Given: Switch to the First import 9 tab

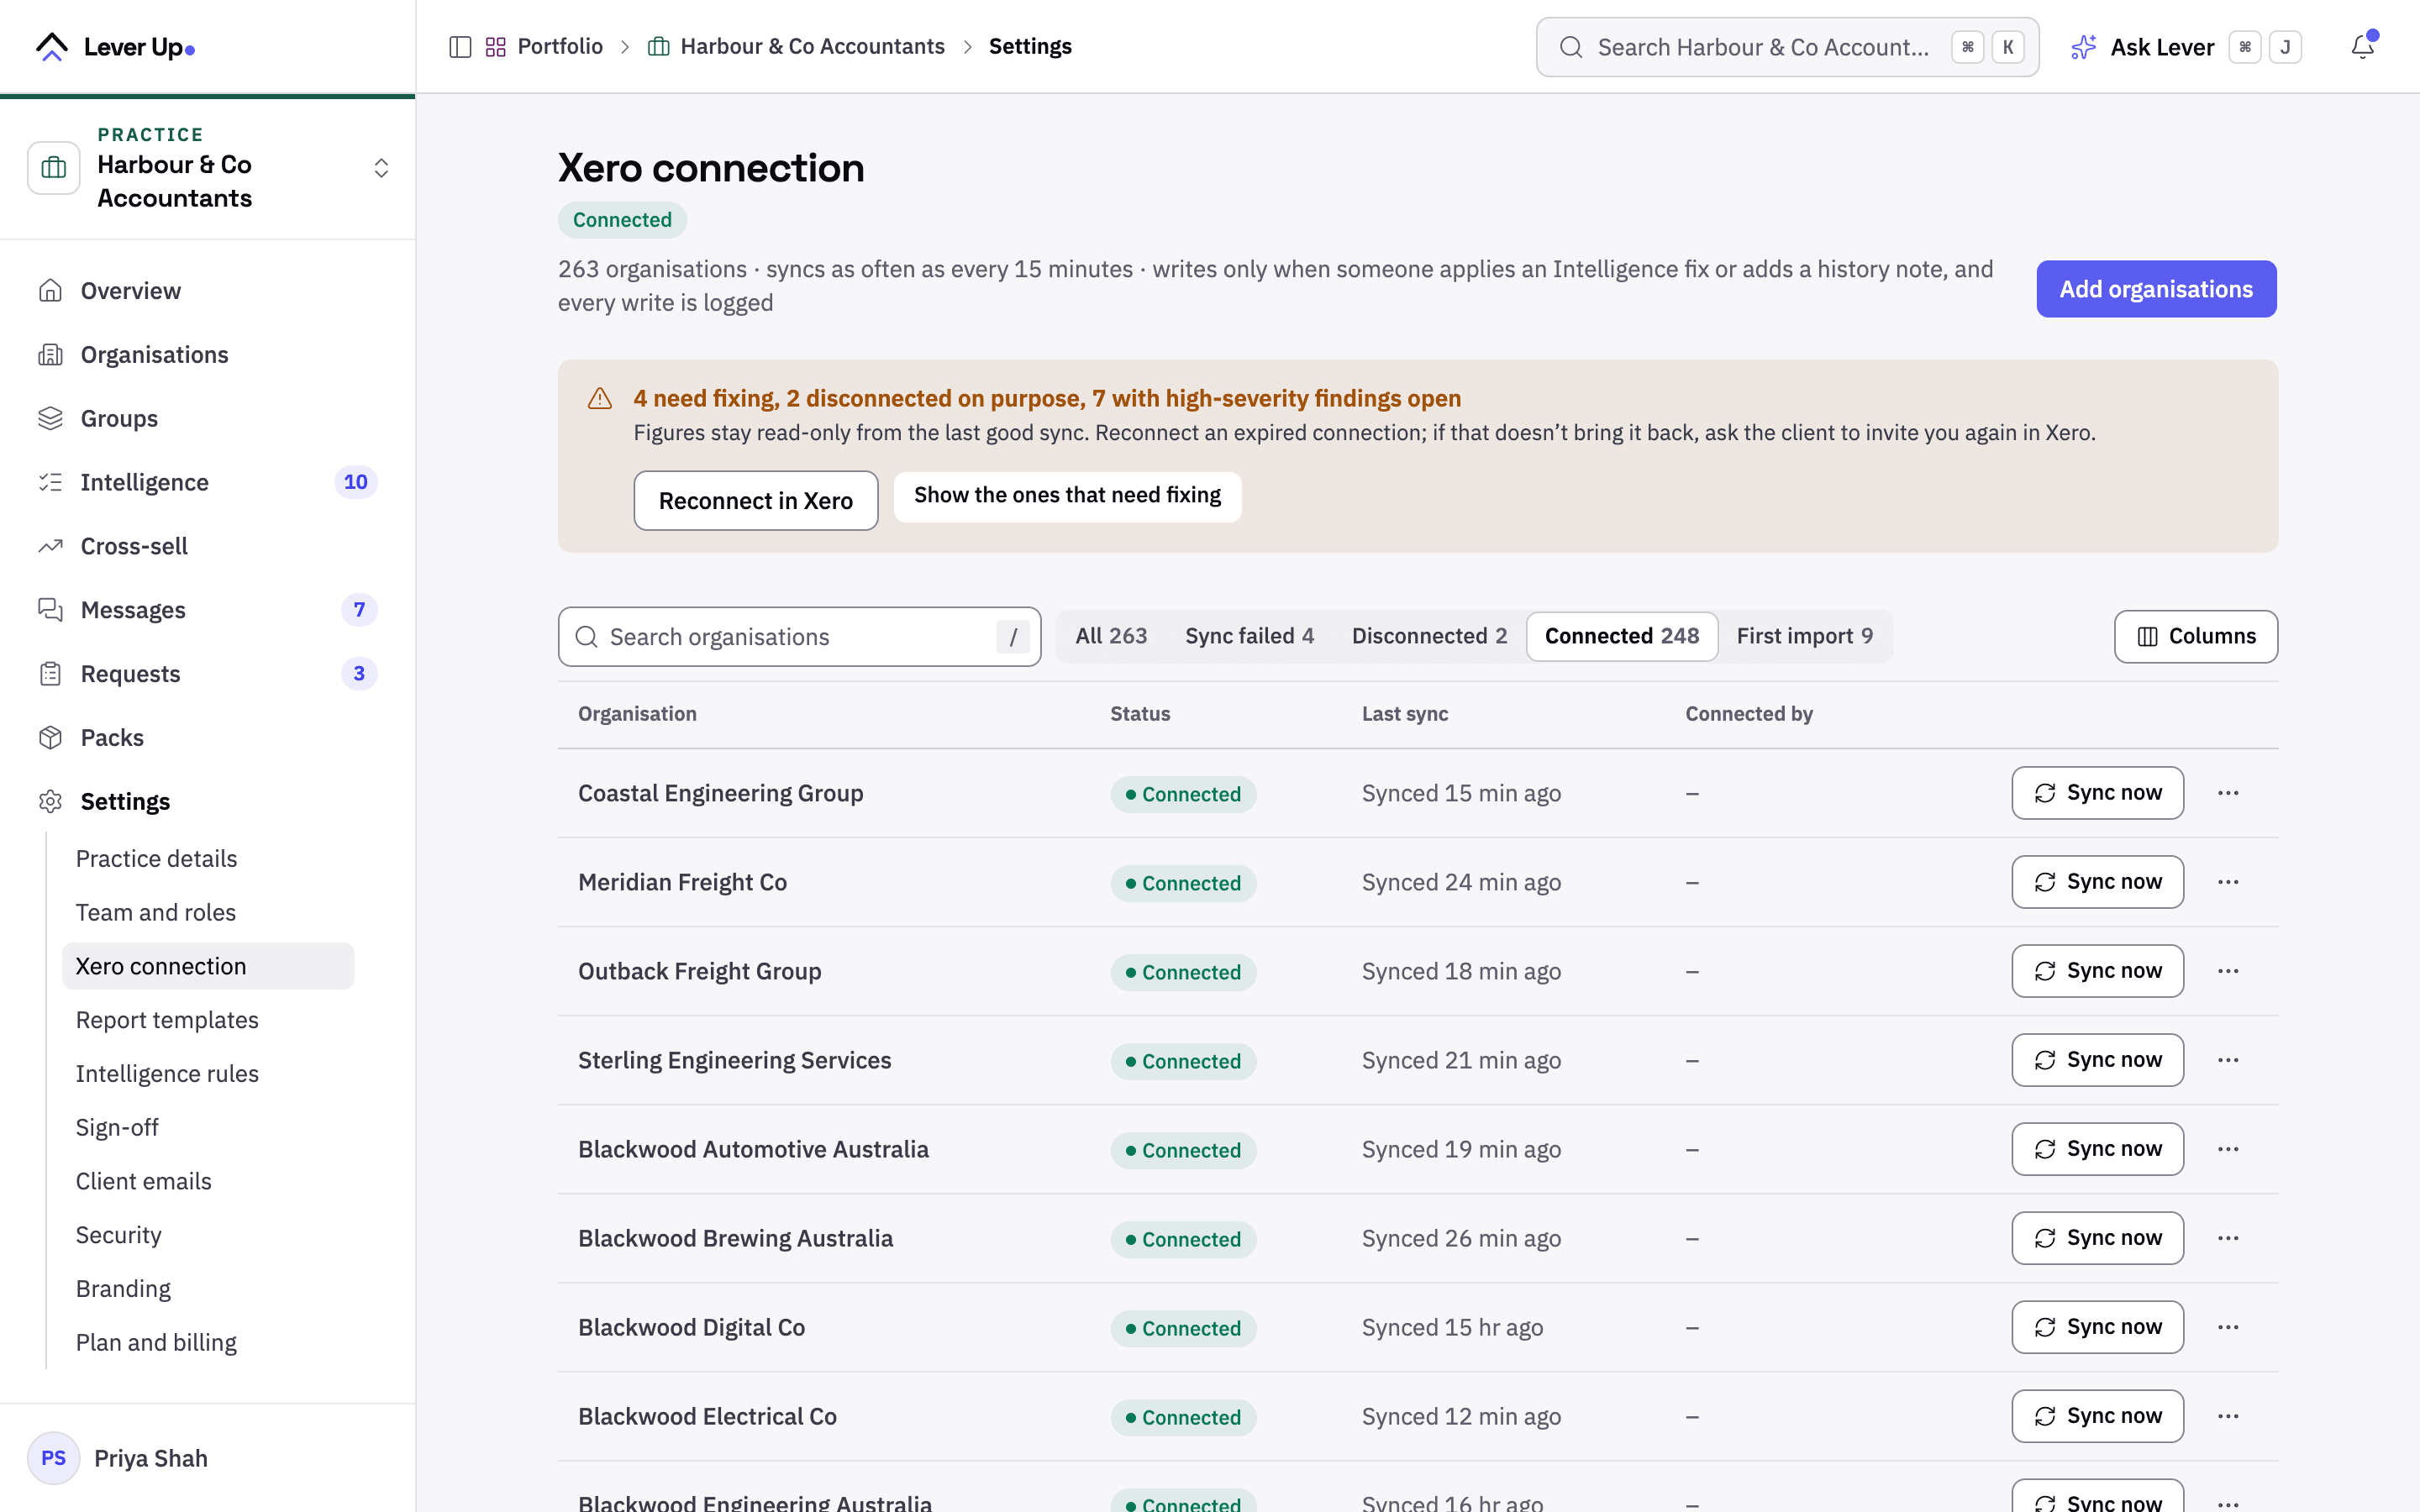Looking at the screenshot, I should (1804, 636).
